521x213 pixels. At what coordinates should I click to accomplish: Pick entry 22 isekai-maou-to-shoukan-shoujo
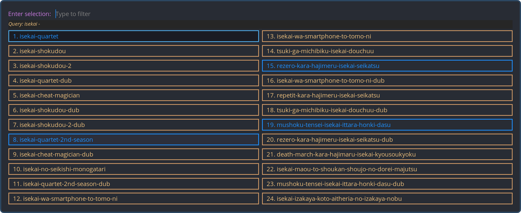pos(387,169)
